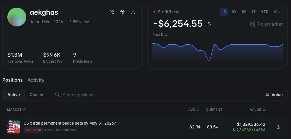Click the Polymarket logo in the profit panel
The image size is (291, 139).
tap(267, 24)
